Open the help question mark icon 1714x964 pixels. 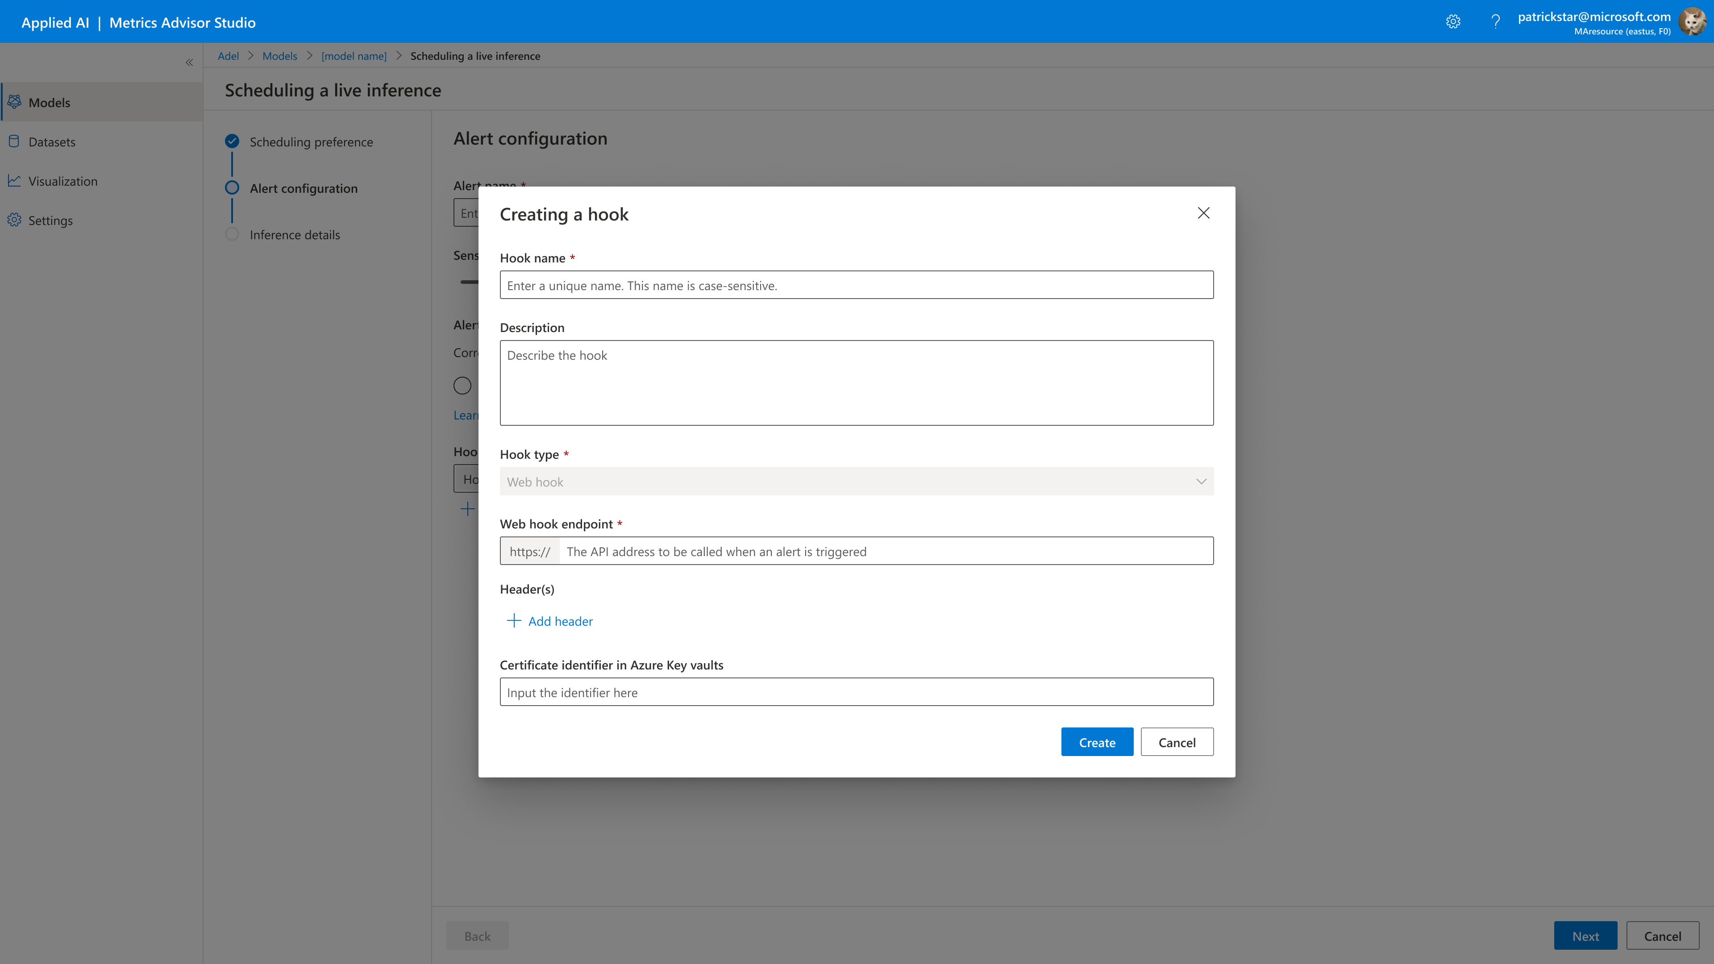1495,22
